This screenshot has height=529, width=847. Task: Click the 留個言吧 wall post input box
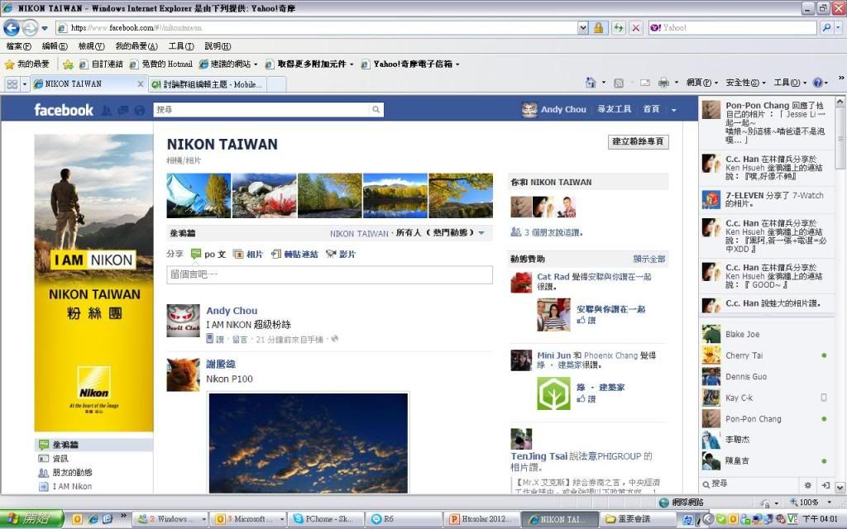(329, 275)
